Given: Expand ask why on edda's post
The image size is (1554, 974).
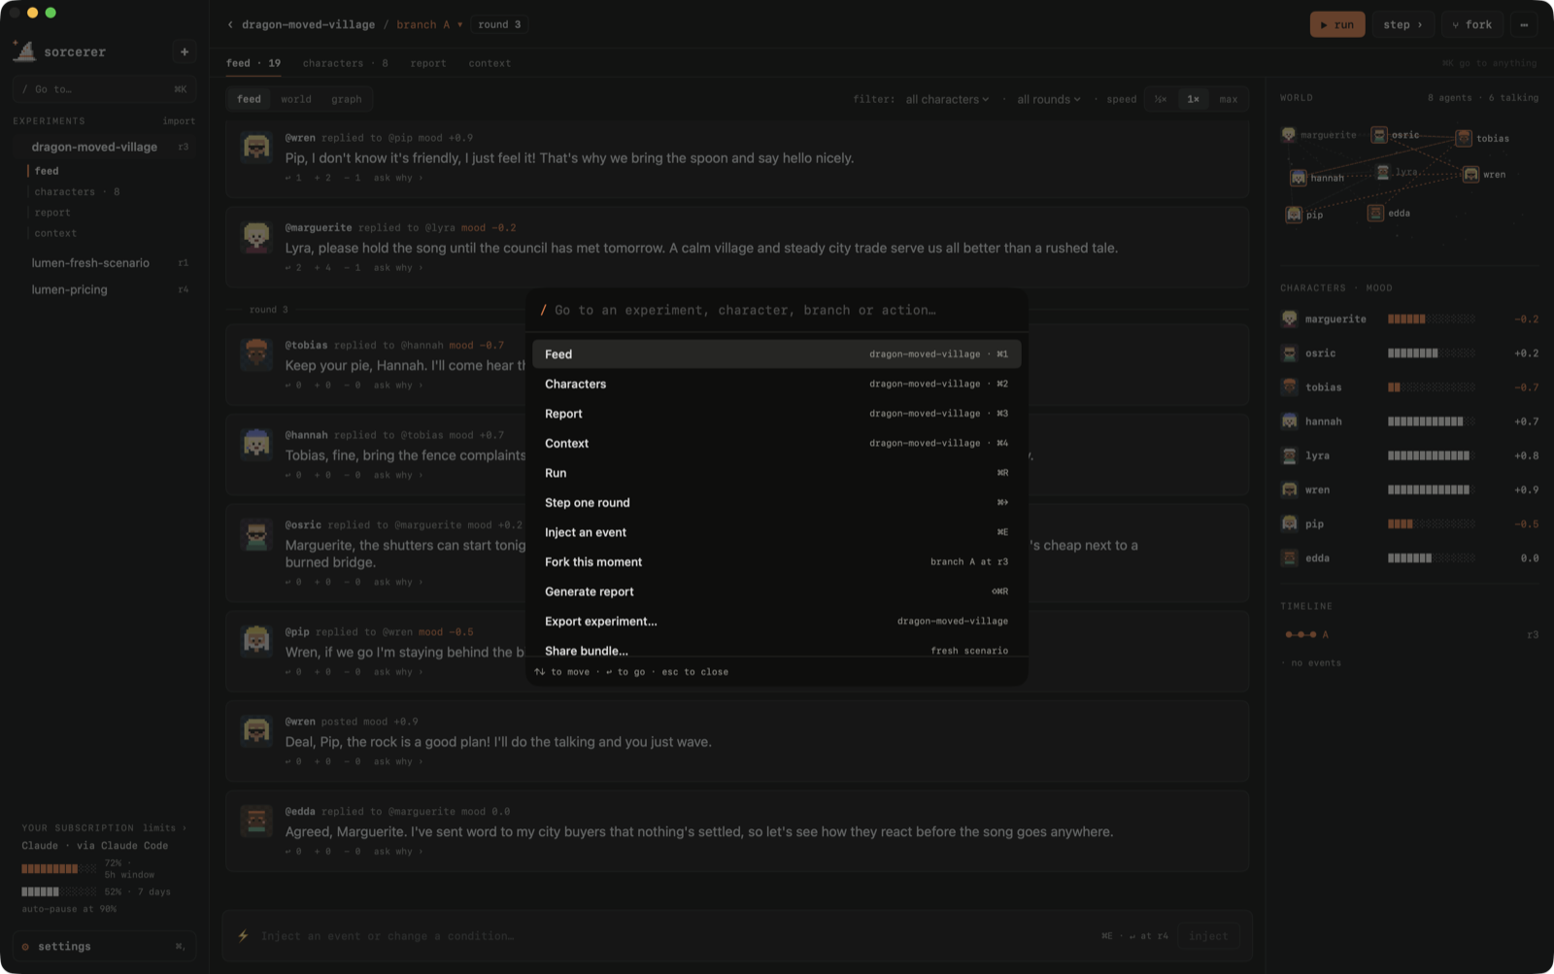Looking at the screenshot, I should click(x=398, y=852).
